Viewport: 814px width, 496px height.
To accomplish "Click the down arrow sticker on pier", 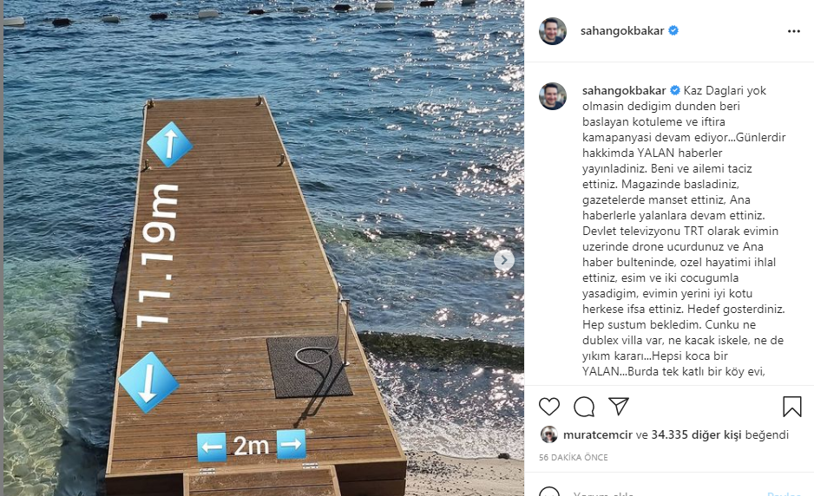I will 148,383.
